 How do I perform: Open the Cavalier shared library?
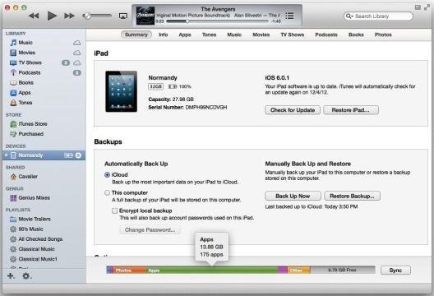(28, 177)
